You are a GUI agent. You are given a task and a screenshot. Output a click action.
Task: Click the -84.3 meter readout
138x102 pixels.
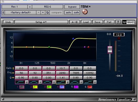119,76
